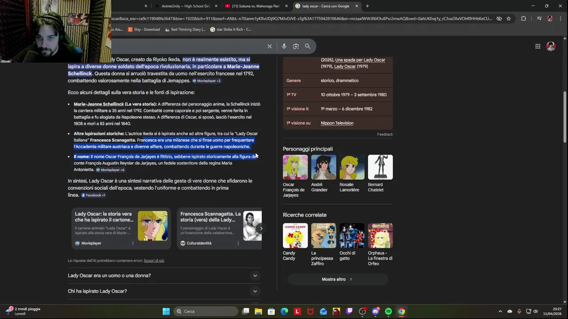This screenshot has width=568, height=319.
Task: Open OBS Studio from the taskbar
Action: pyautogui.click(x=362, y=311)
